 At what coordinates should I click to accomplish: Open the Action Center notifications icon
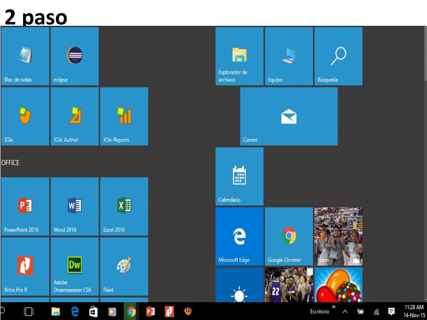pyautogui.click(x=391, y=311)
